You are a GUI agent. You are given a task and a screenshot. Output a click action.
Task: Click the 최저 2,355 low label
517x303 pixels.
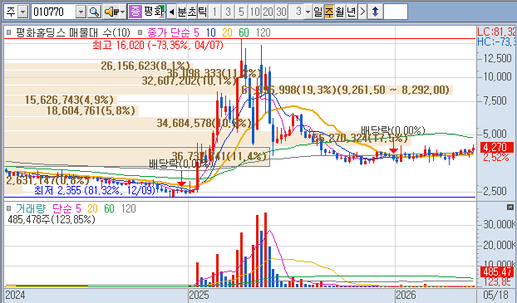tap(95, 190)
